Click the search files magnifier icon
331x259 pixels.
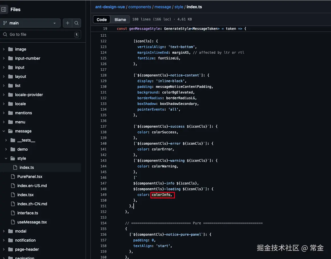tap(76, 23)
